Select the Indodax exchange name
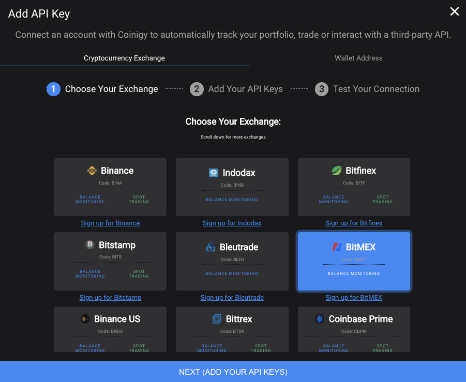 (239, 173)
